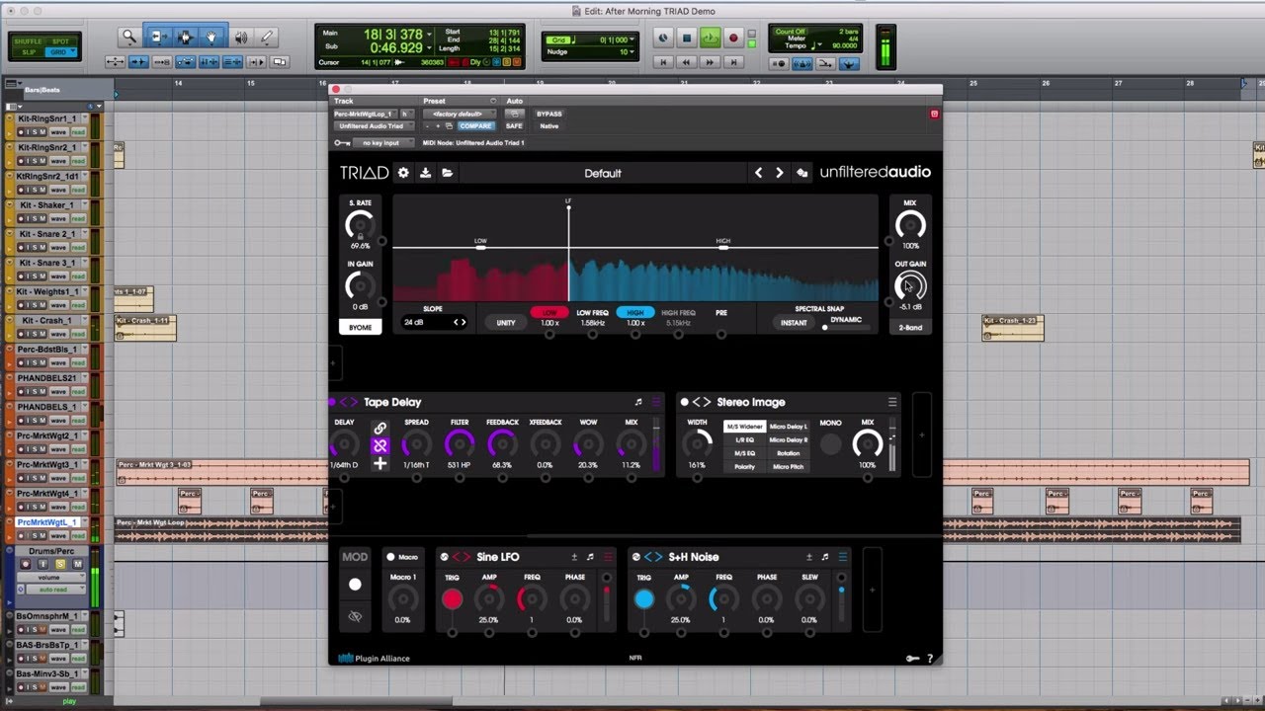Click the plus icon in Tape Delay
The width and height of the screenshot is (1265, 711).
pos(379,462)
